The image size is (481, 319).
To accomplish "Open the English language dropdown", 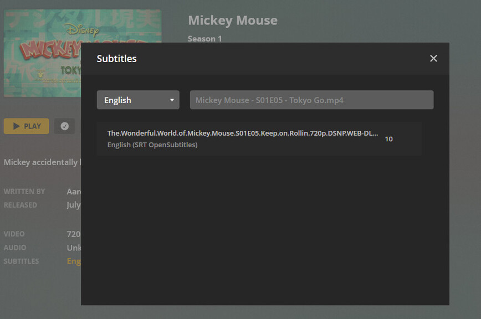I will click(138, 100).
